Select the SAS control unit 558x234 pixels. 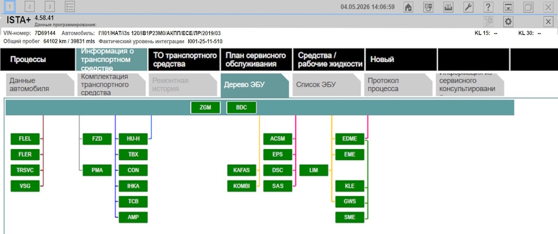(278, 186)
